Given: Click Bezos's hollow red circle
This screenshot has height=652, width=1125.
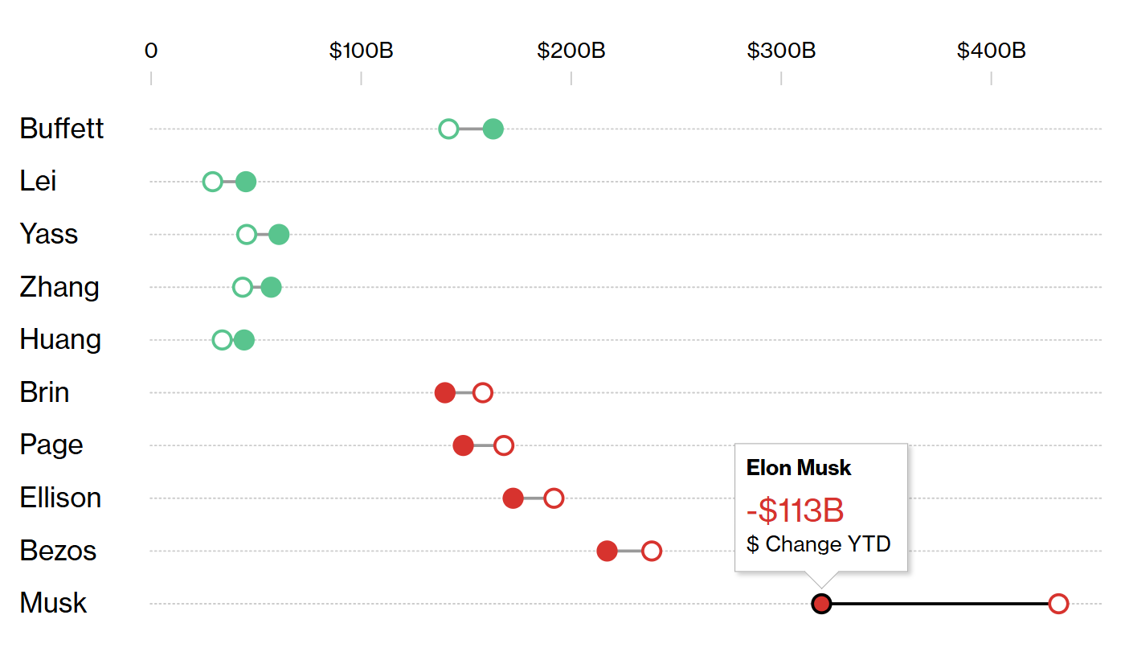Looking at the screenshot, I should pos(652,551).
